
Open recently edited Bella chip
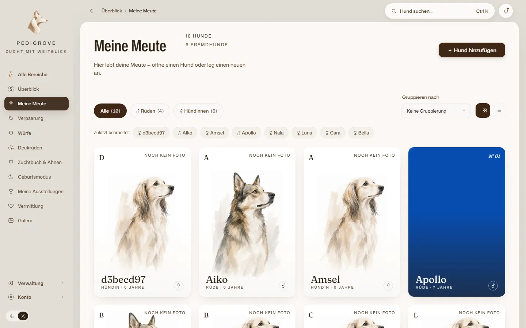click(x=361, y=133)
